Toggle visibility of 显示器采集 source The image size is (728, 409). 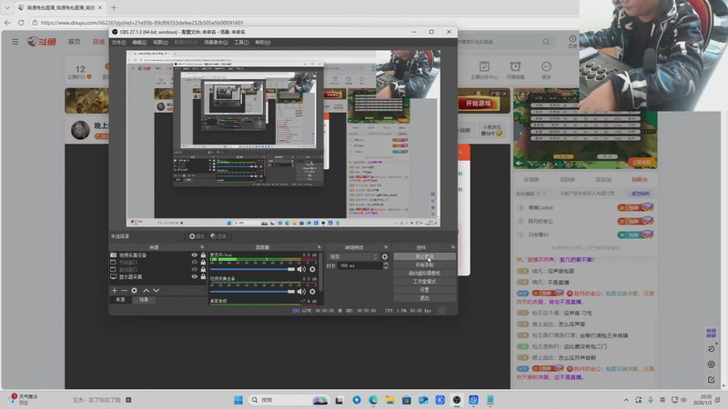[195, 277]
